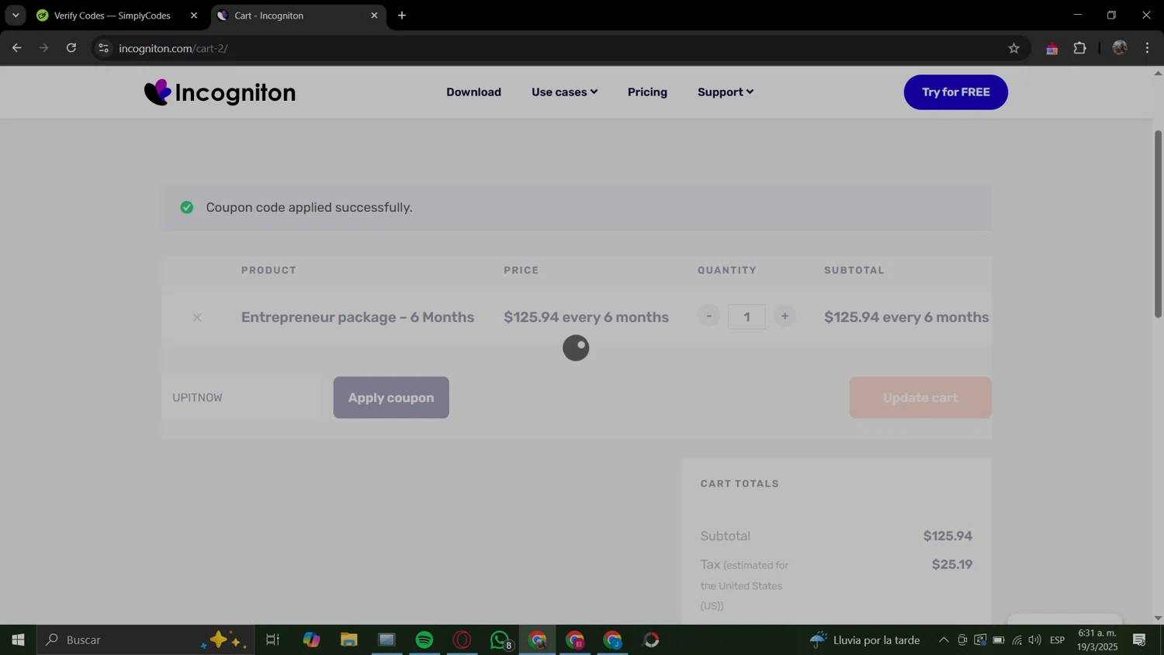View site information icon

point(103,48)
